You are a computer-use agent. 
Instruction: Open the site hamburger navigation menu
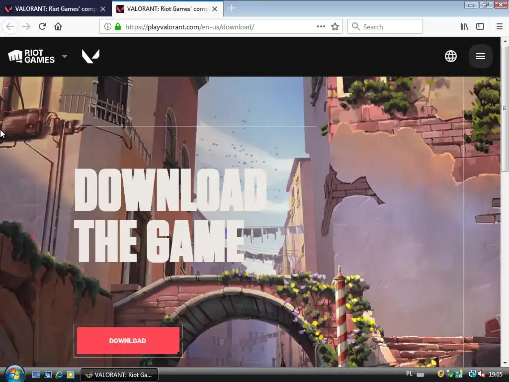481,56
